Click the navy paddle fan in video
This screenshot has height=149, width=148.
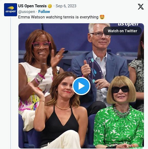[x=95, y=70]
